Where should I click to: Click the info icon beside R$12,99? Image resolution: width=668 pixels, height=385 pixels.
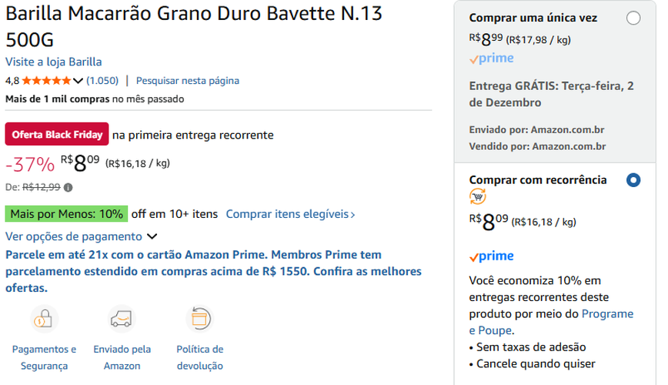coord(68,187)
